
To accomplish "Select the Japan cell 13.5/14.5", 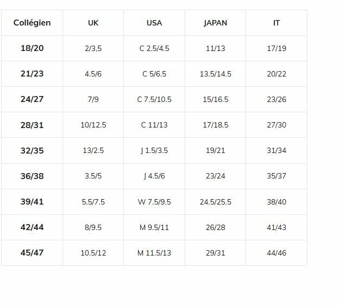I will click(215, 74).
